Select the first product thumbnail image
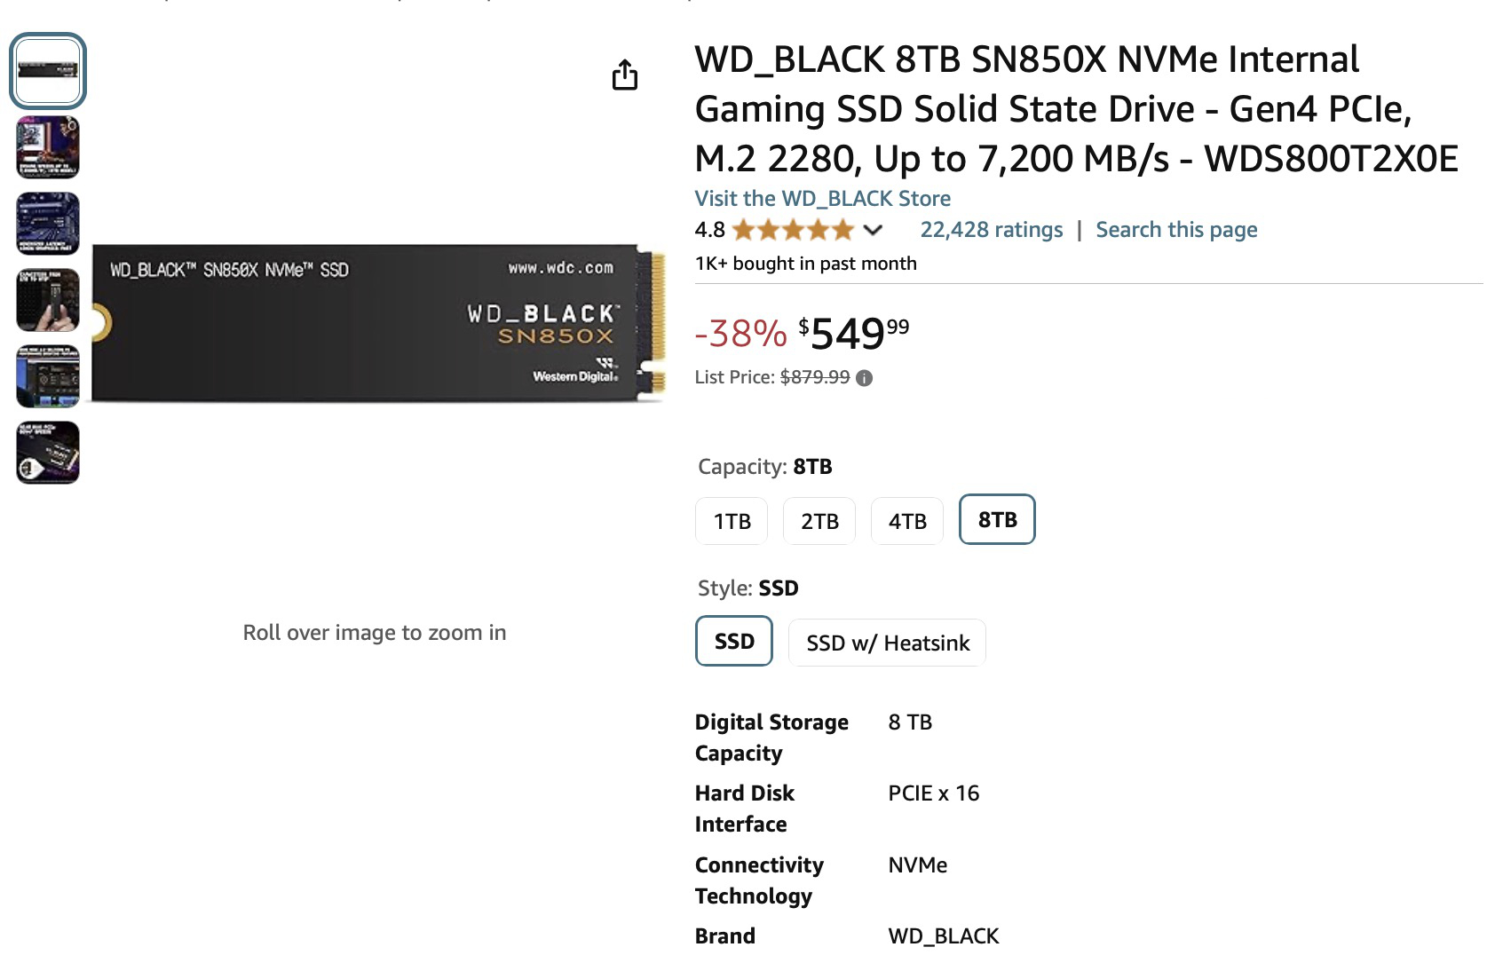The width and height of the screenshot is (1495, 955). 48,71
